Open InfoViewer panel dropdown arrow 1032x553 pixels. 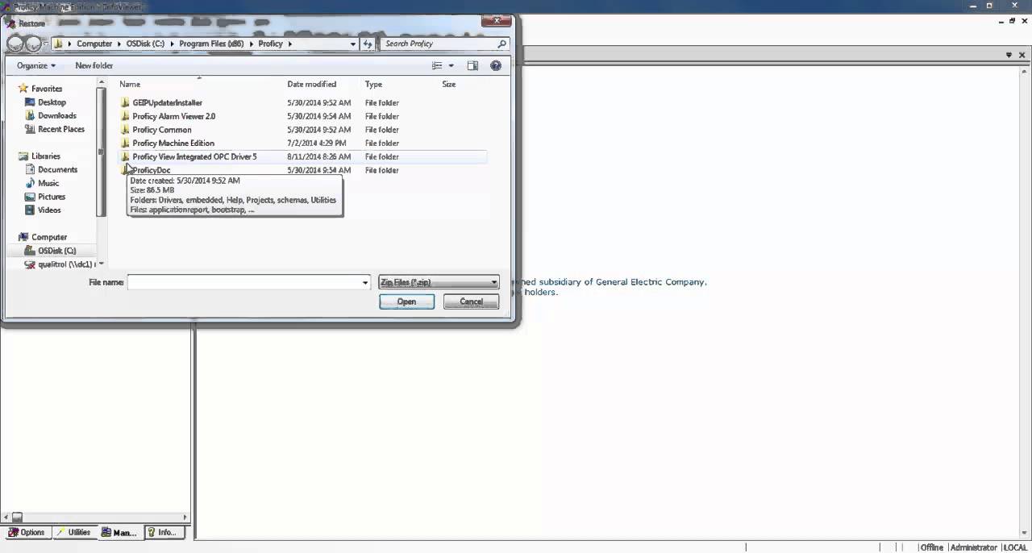point(1009,55)
